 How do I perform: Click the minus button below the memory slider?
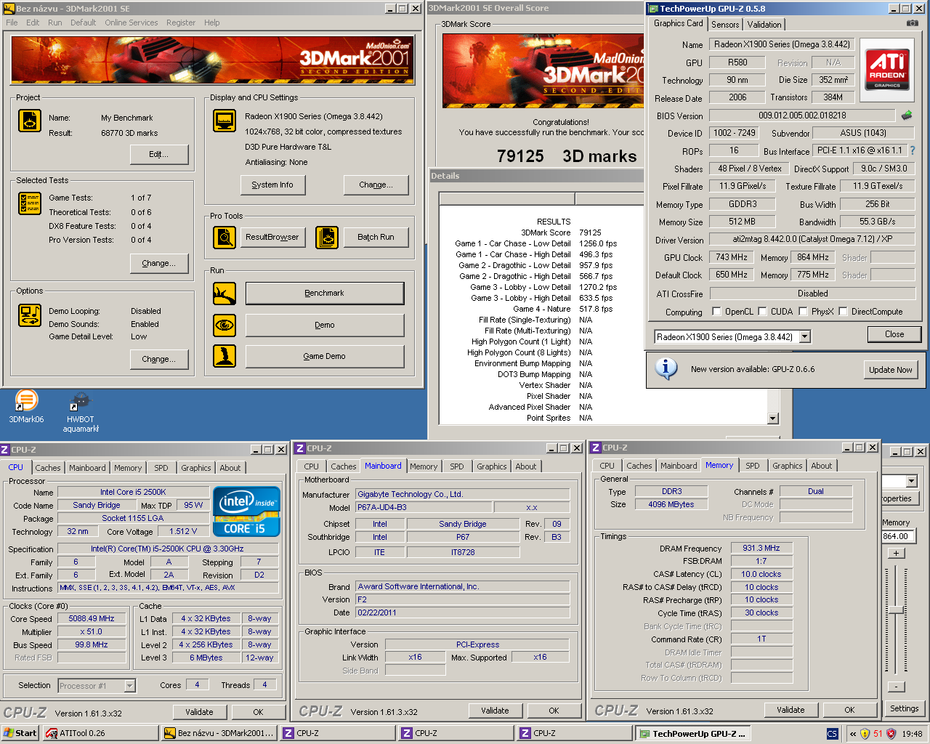[x=897, y=687]
